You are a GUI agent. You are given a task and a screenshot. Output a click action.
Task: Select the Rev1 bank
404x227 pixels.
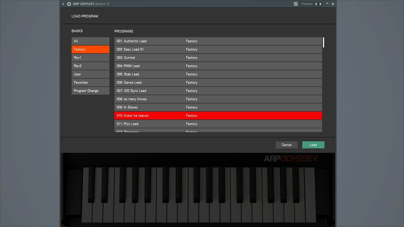[x=91, y=58]
